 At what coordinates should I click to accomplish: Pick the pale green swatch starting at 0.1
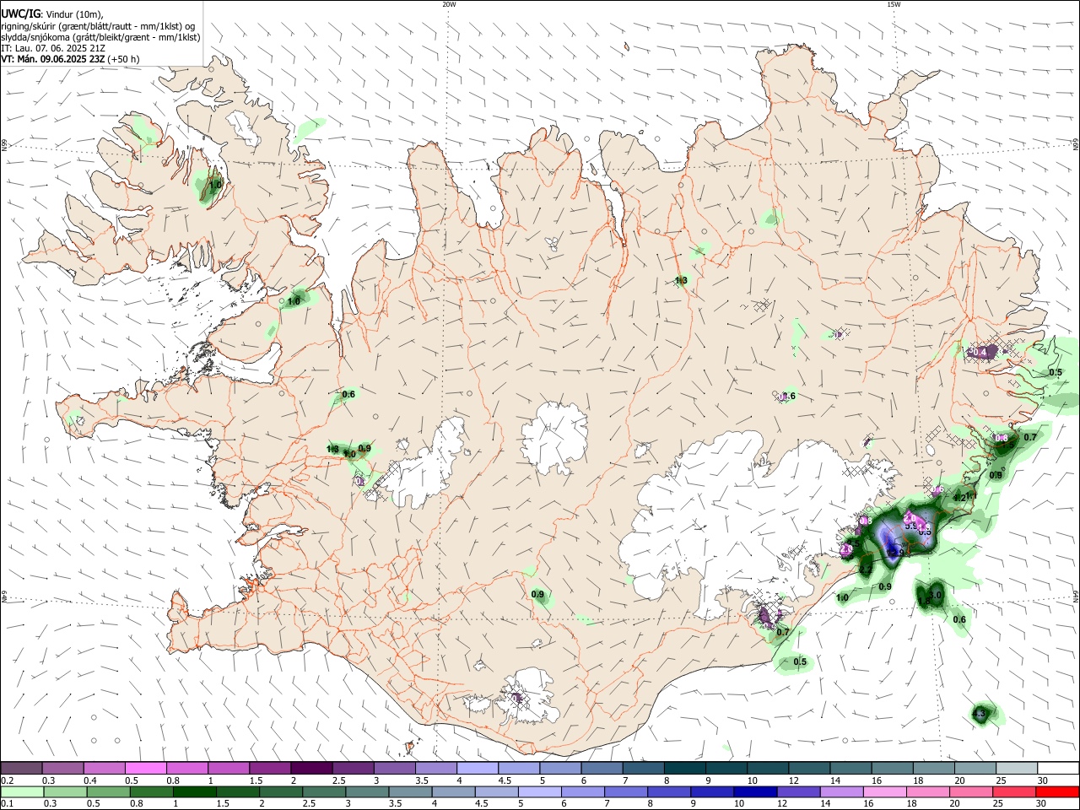tap(21, 791)
